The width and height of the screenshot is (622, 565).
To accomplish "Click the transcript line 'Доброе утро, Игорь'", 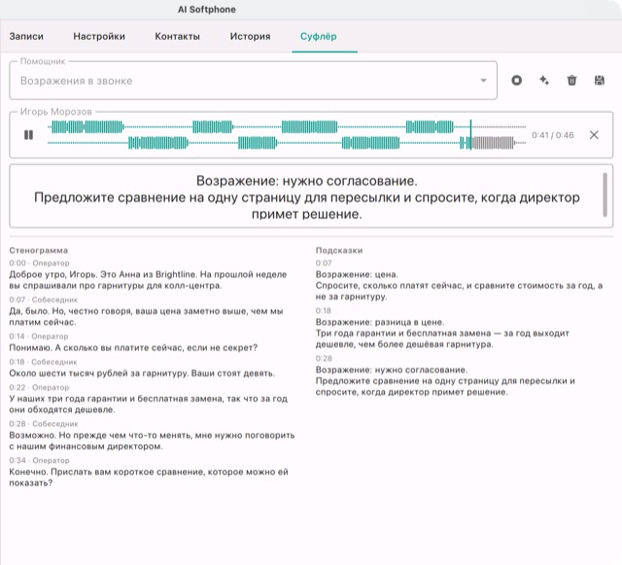I will click(x=148, y=280).
